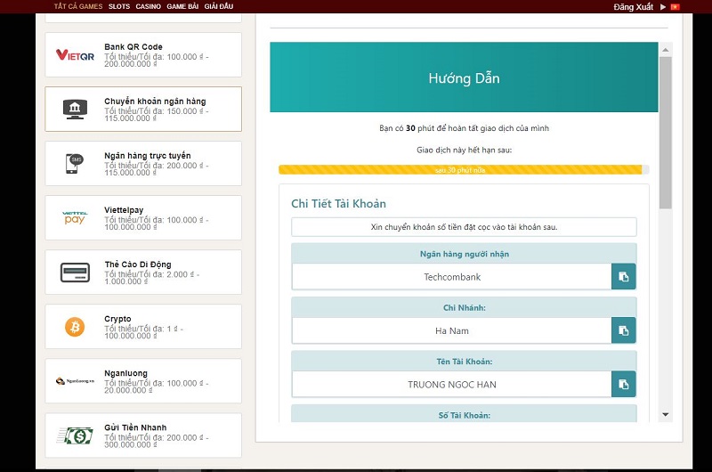Copy the Ha Nam branch value
The width and height of the screenshot is (712, 472).
click(x=624, y=330)
